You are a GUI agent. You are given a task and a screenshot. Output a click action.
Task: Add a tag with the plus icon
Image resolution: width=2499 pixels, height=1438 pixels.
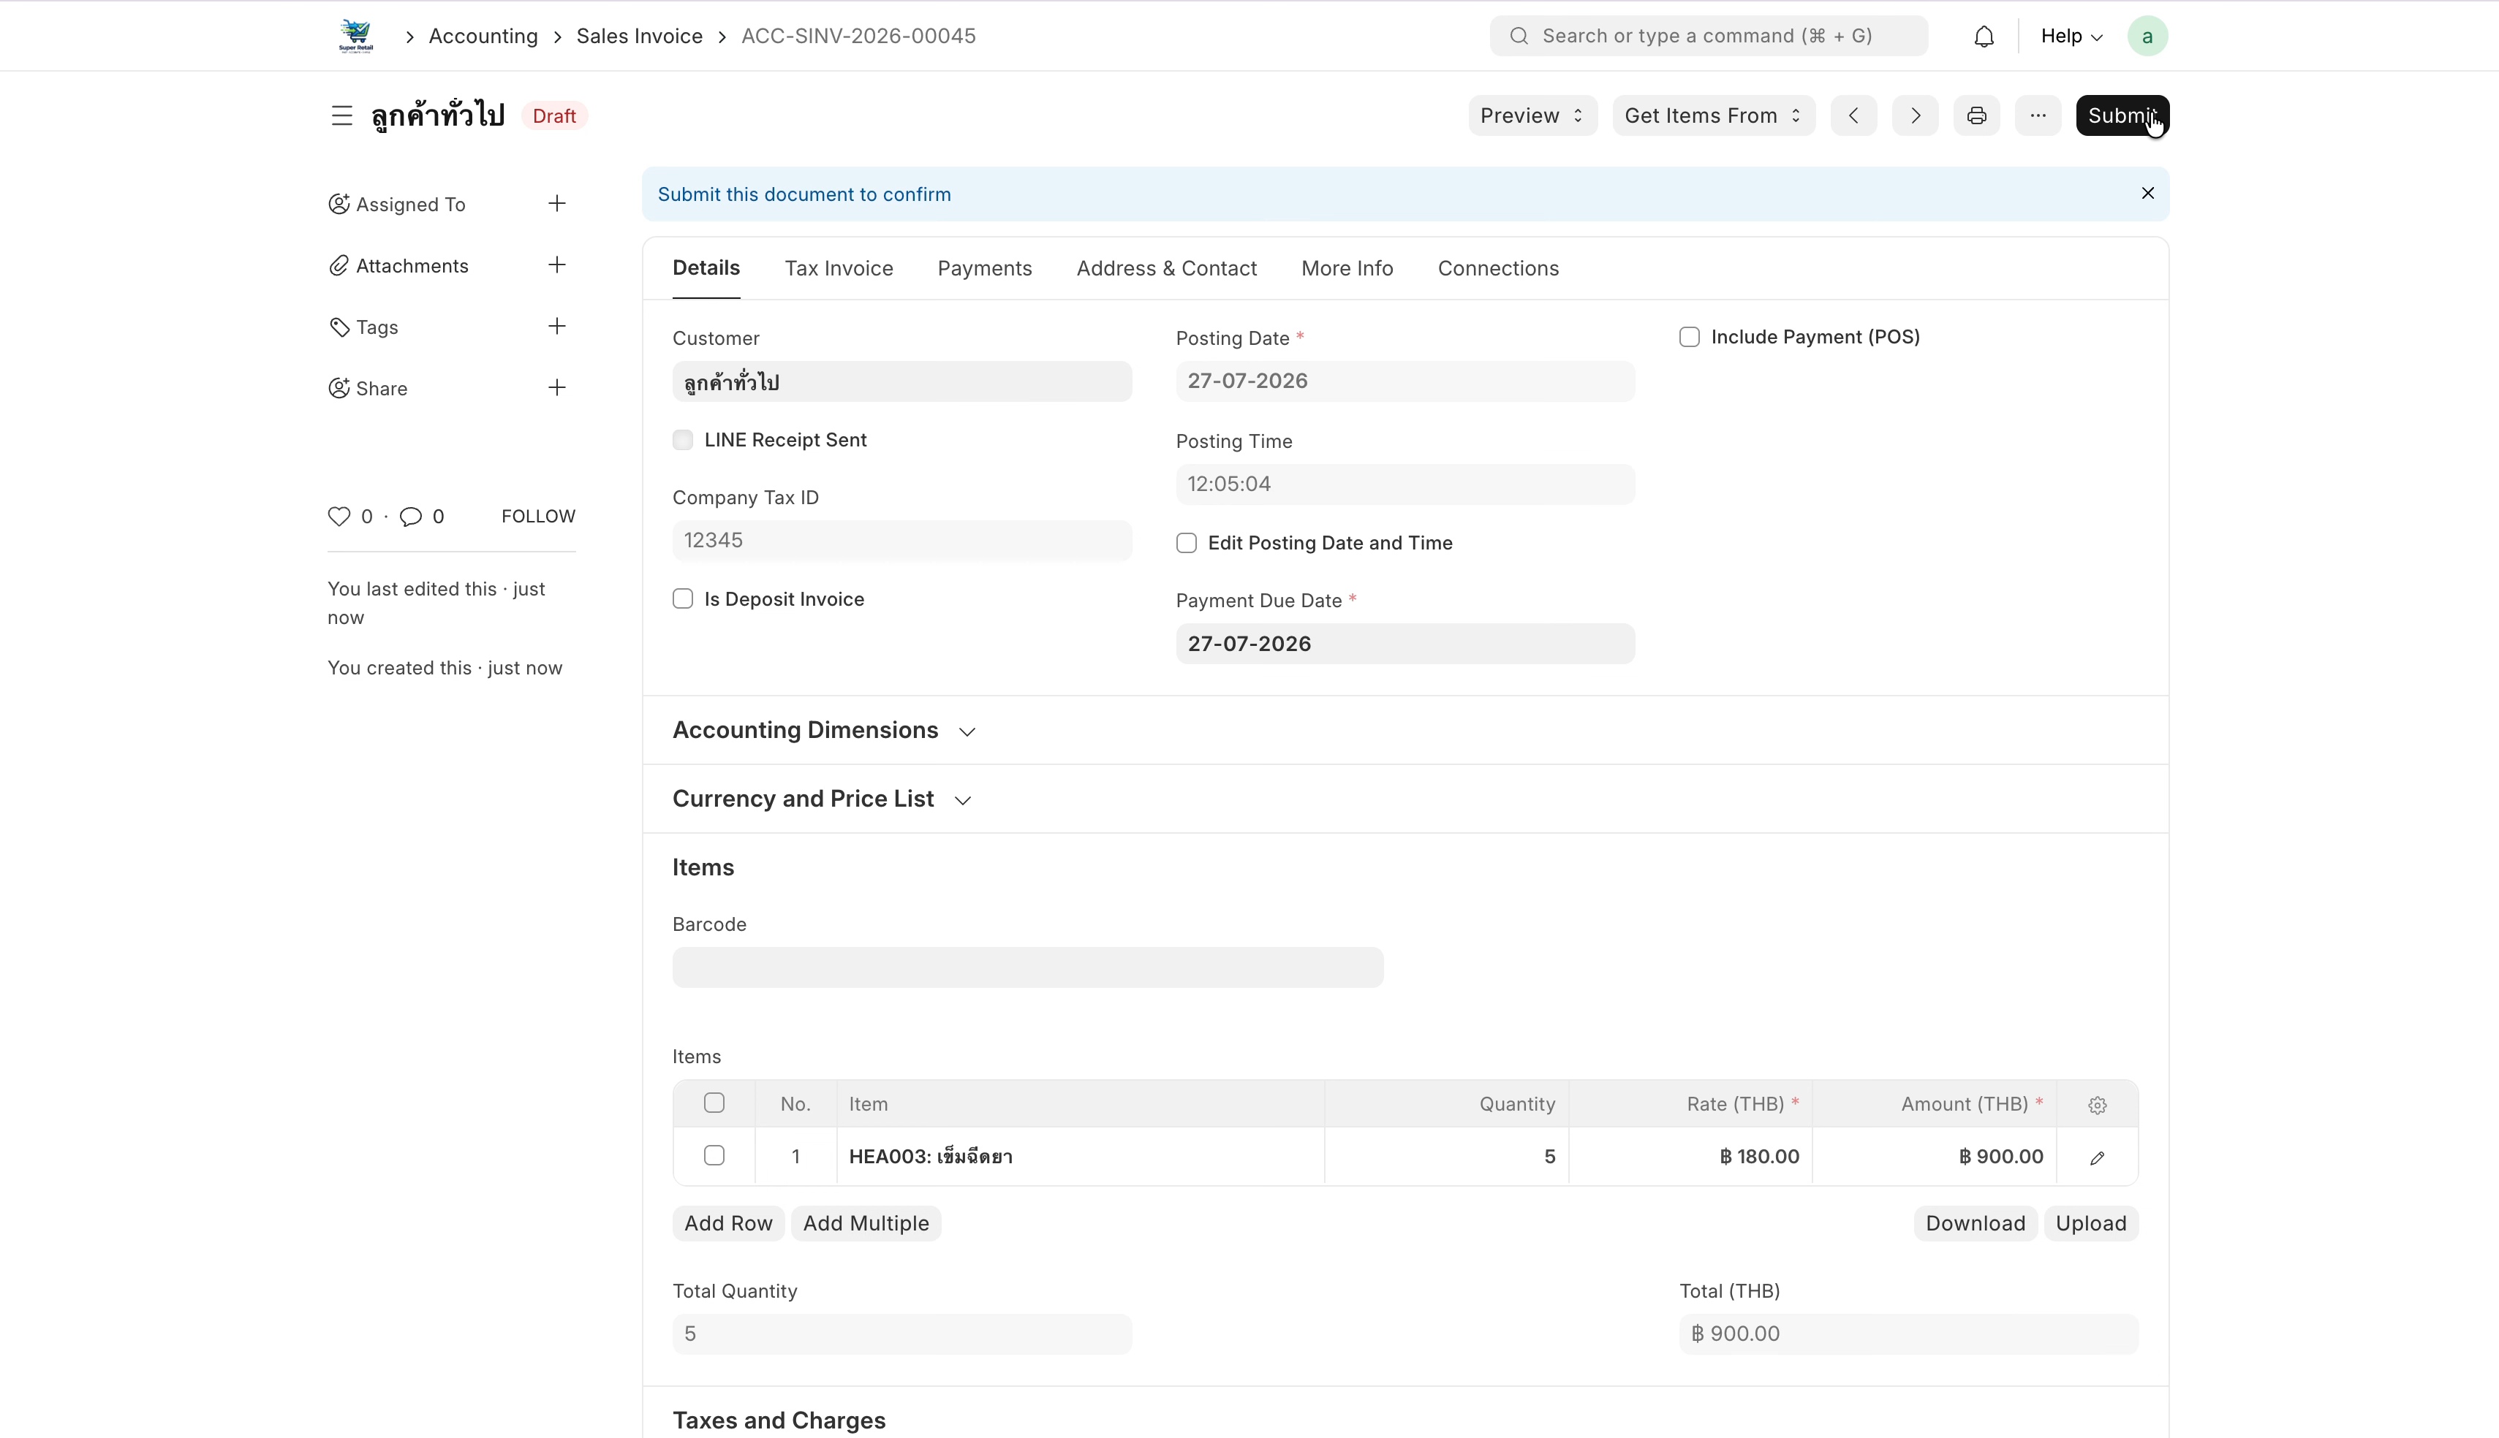[556, 326]
